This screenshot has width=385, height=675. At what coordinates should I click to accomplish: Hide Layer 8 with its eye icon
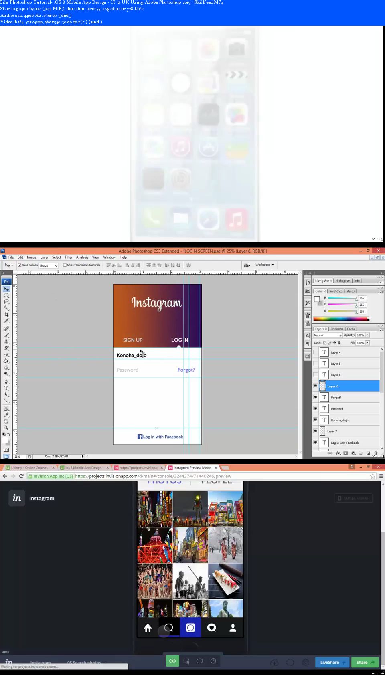(315, 386)
